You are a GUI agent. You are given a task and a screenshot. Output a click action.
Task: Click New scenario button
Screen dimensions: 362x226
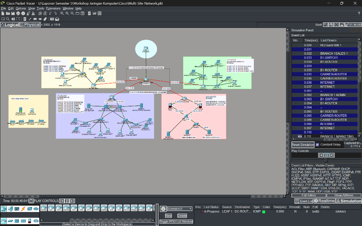coord(168,216)
